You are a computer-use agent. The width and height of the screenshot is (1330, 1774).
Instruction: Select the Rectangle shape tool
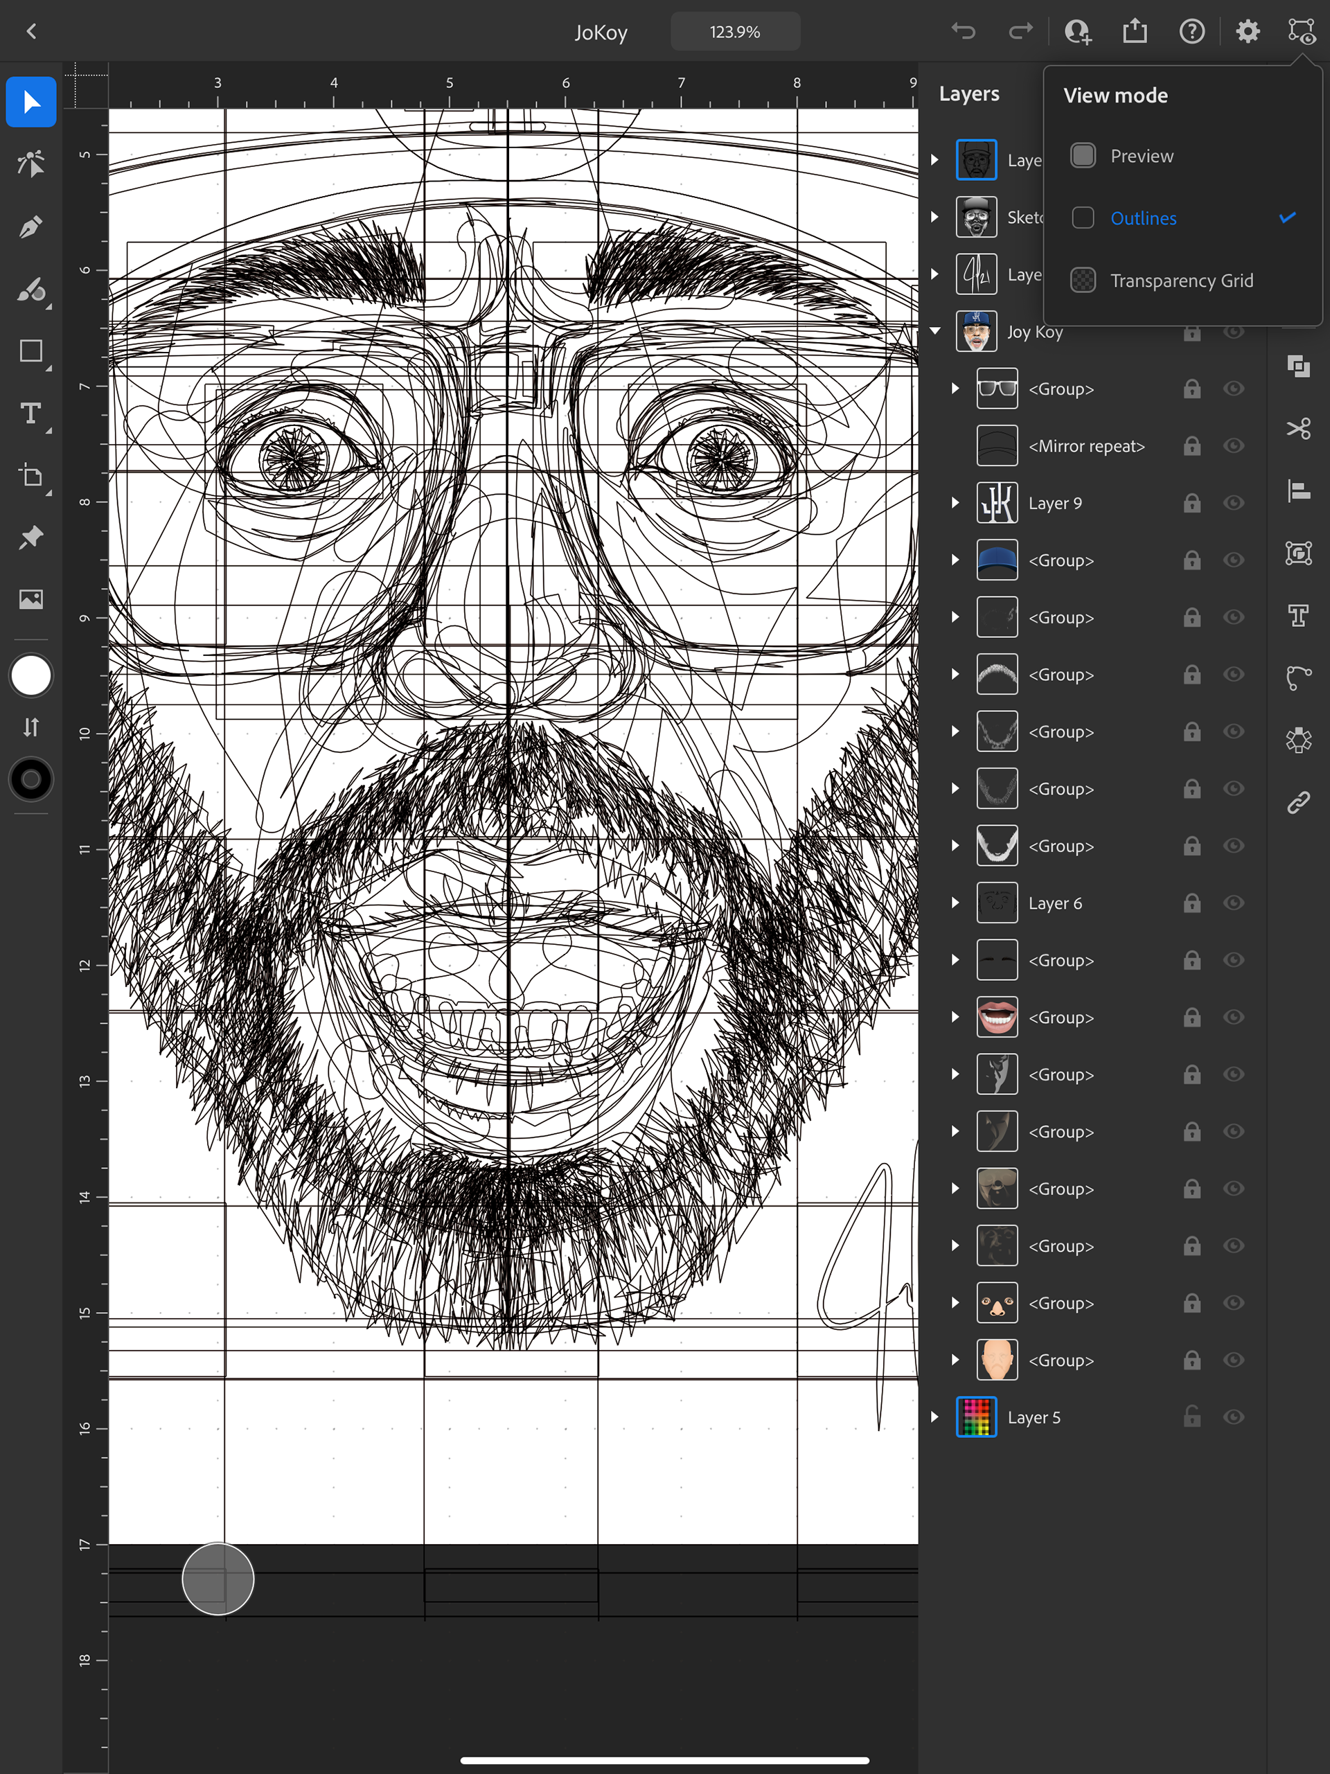[x=30, y=351]
